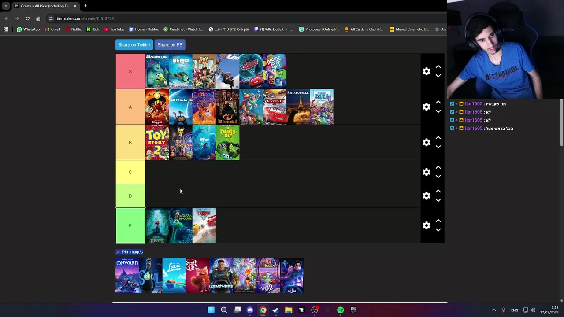The image size is (564, 317).
Task: Select the WALL-E poster in A tier
Action: pos(181,107)
